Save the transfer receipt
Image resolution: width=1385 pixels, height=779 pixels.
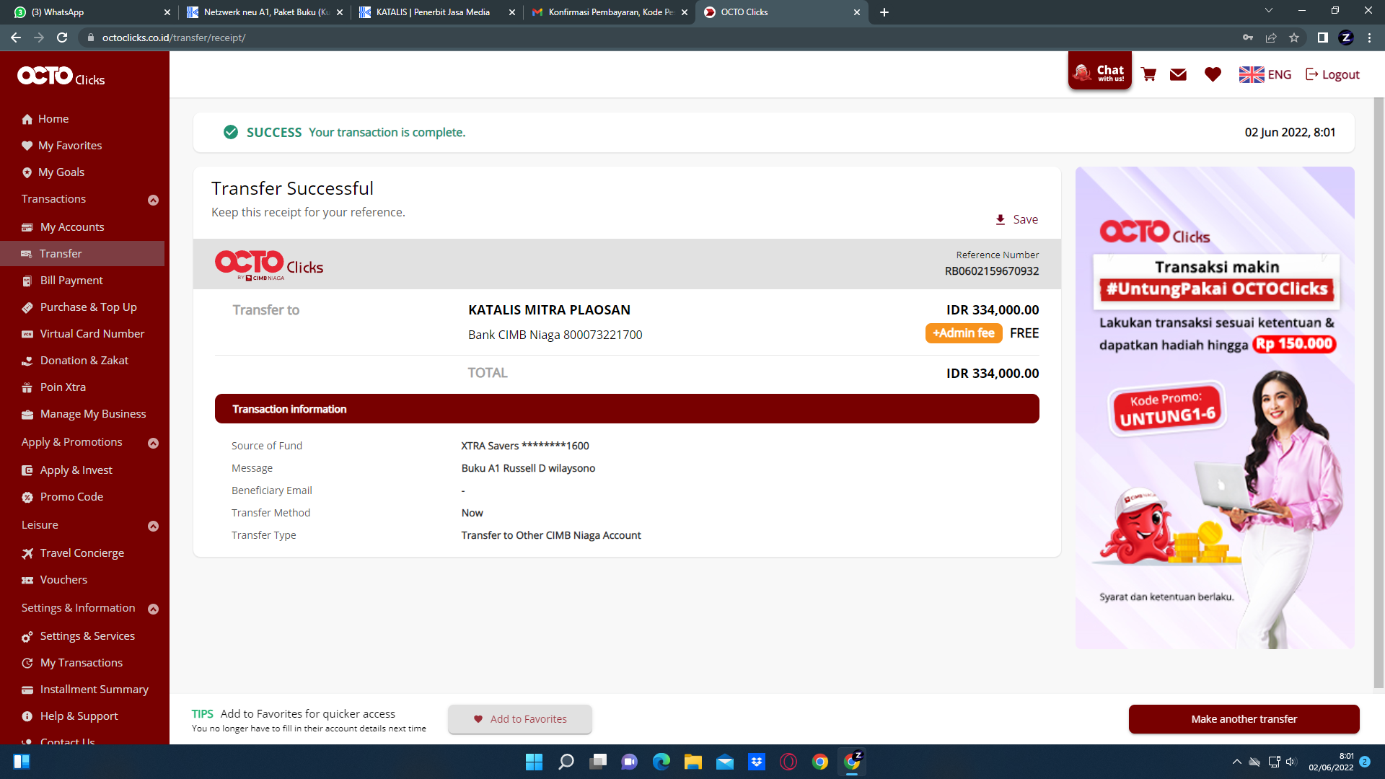tap(1017, 219)
